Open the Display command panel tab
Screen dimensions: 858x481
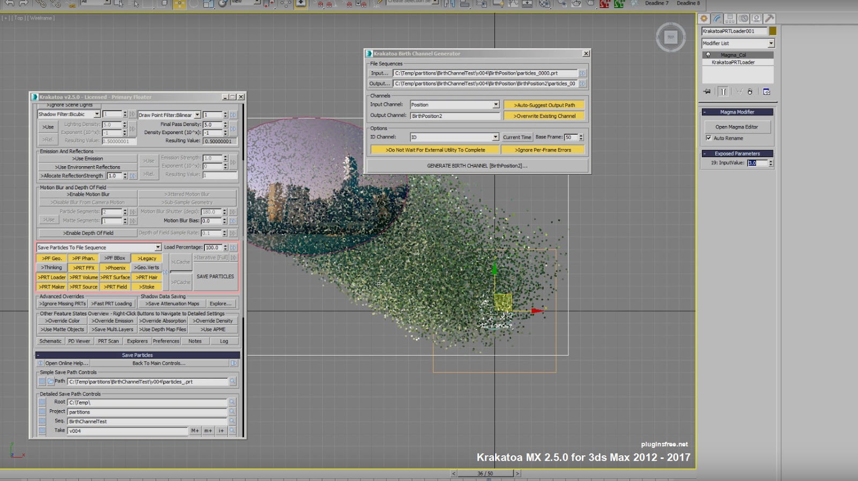click(x=756, y=18)
